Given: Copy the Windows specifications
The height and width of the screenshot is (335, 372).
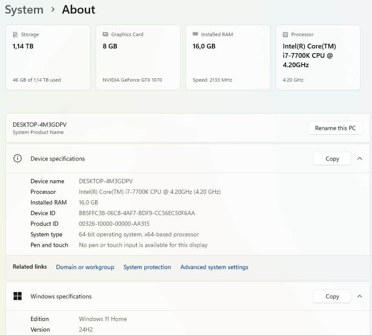Looking at the screenshot, I should point(332,296).
